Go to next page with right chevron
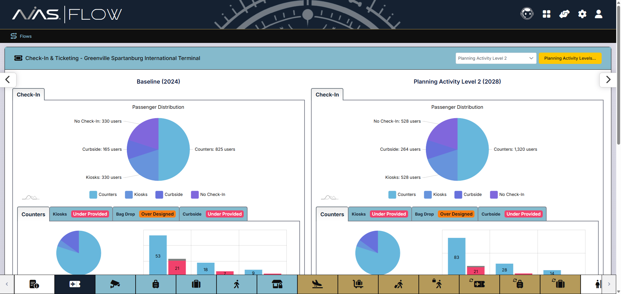 [608, 79]
